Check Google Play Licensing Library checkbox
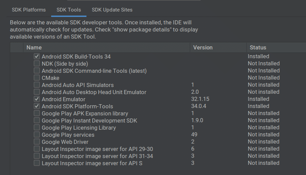 point(37,128)
